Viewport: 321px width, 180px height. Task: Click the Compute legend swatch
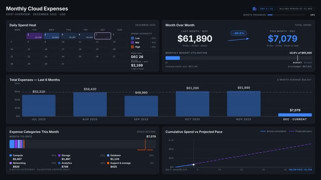[11, 155]
